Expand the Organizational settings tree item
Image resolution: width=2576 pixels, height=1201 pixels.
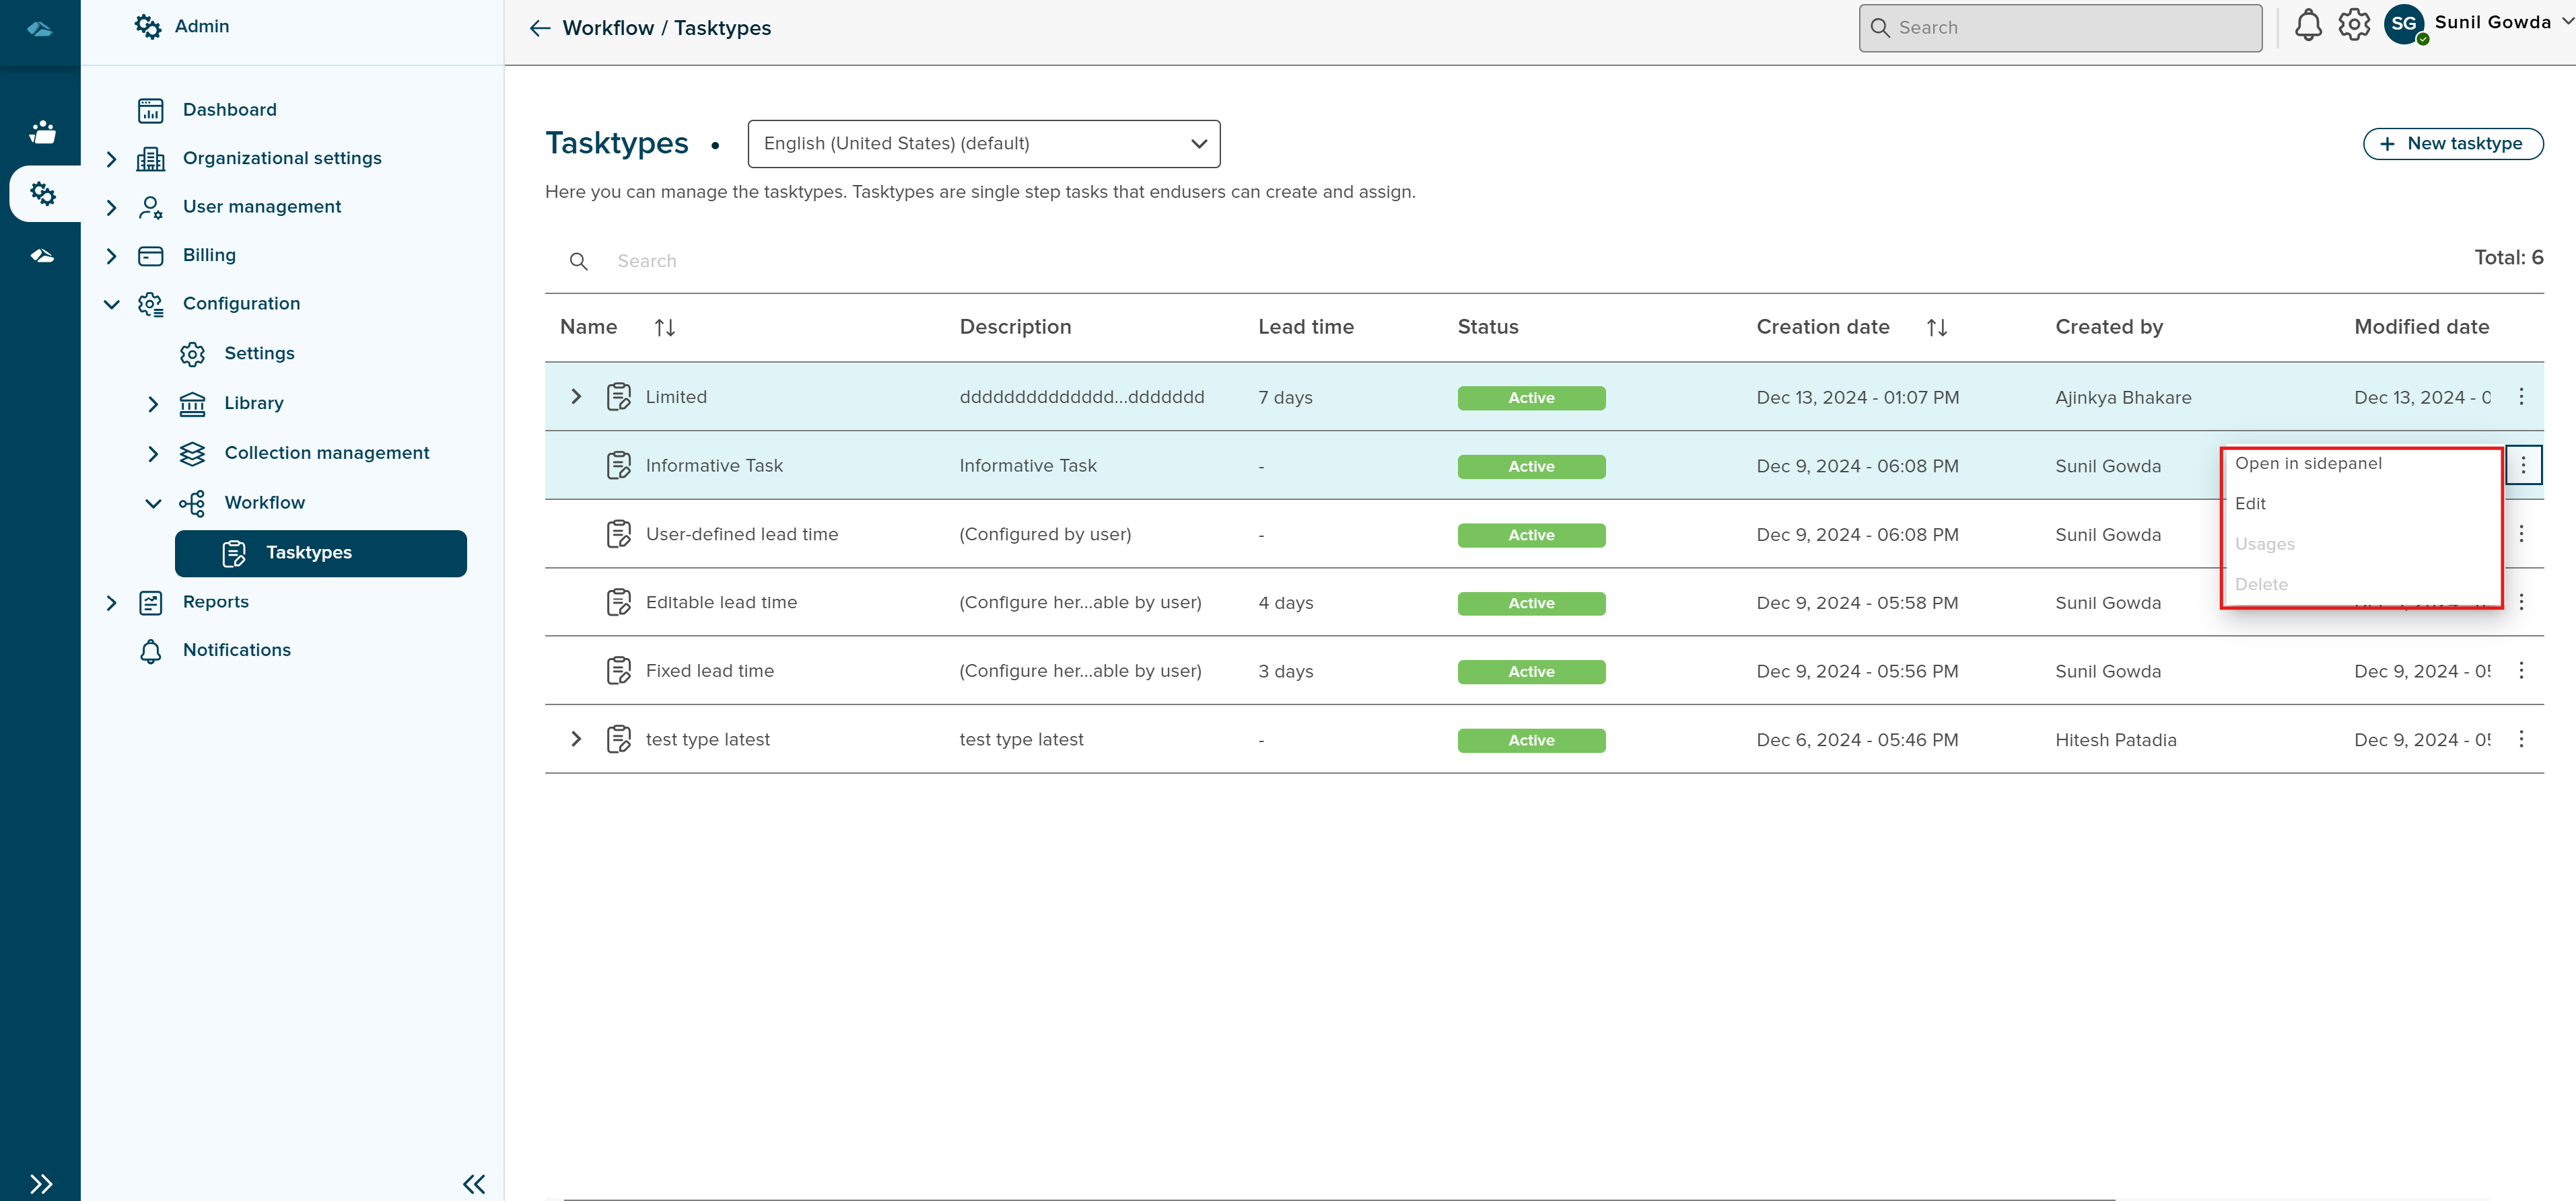(112, 159)
